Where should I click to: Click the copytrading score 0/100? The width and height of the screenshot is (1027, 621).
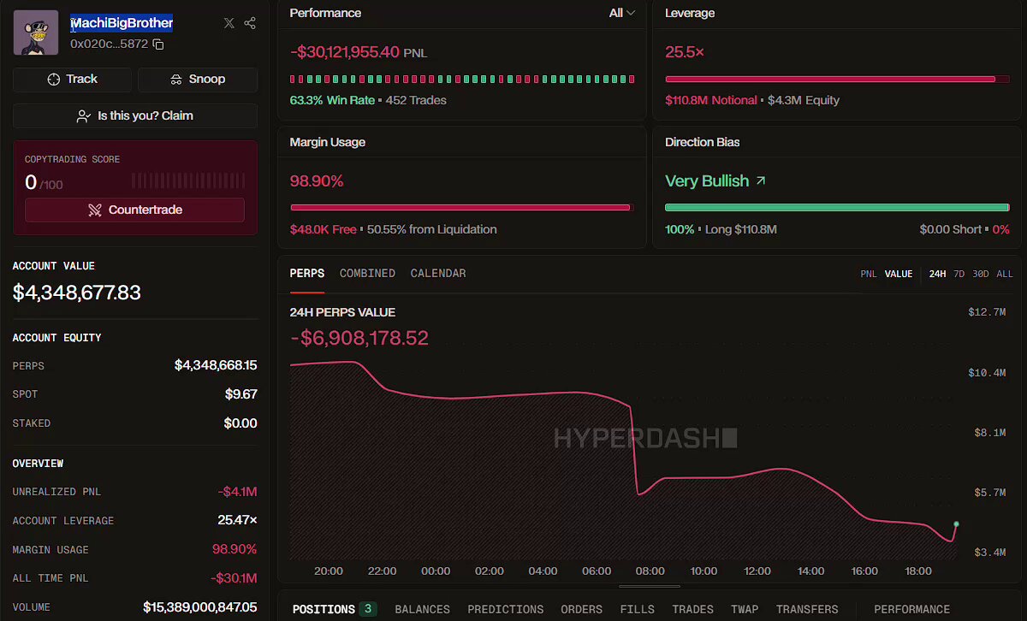[x=44, y=182]
